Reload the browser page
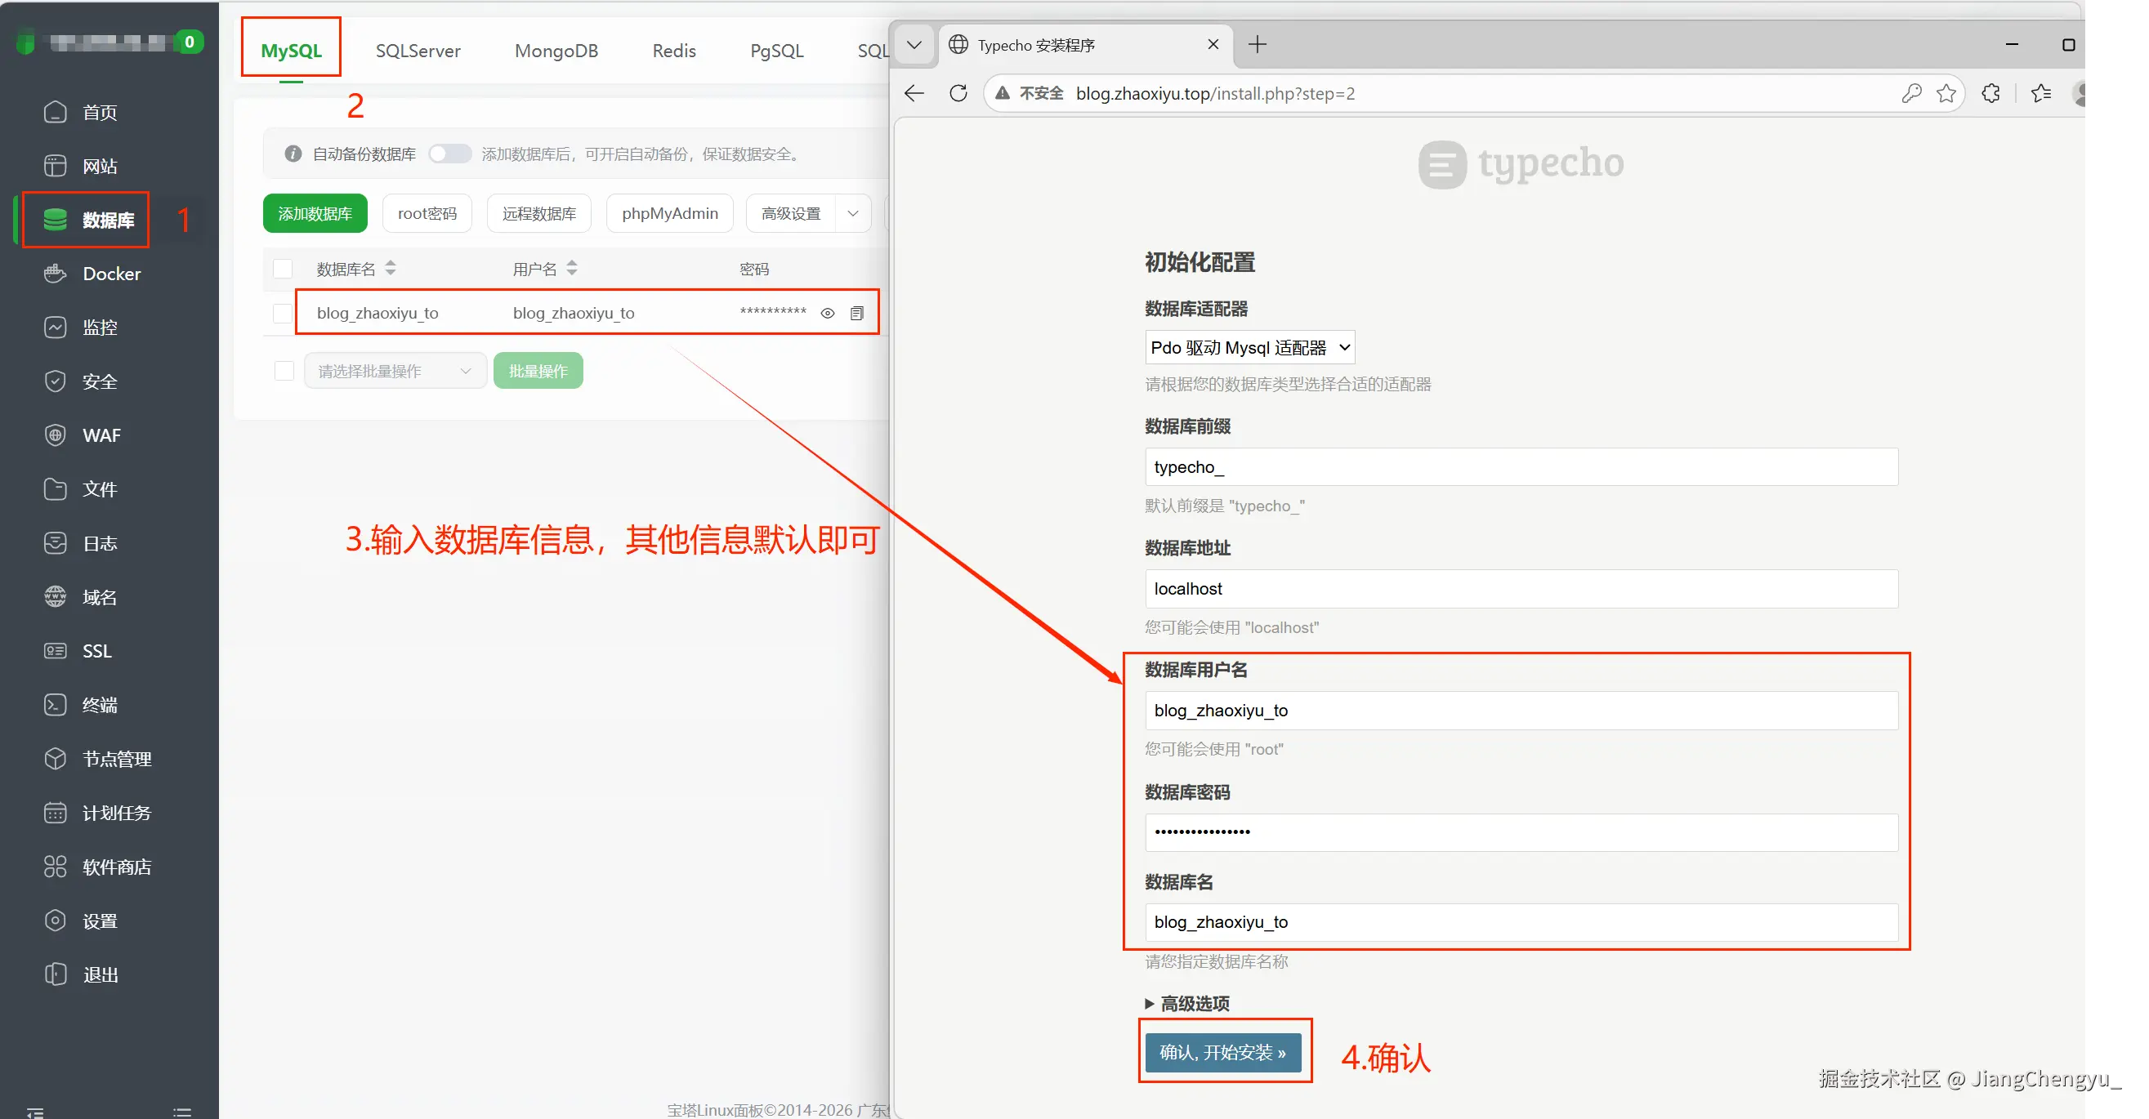Viewport: 2149px width, 1119px height. coord(958,93)
